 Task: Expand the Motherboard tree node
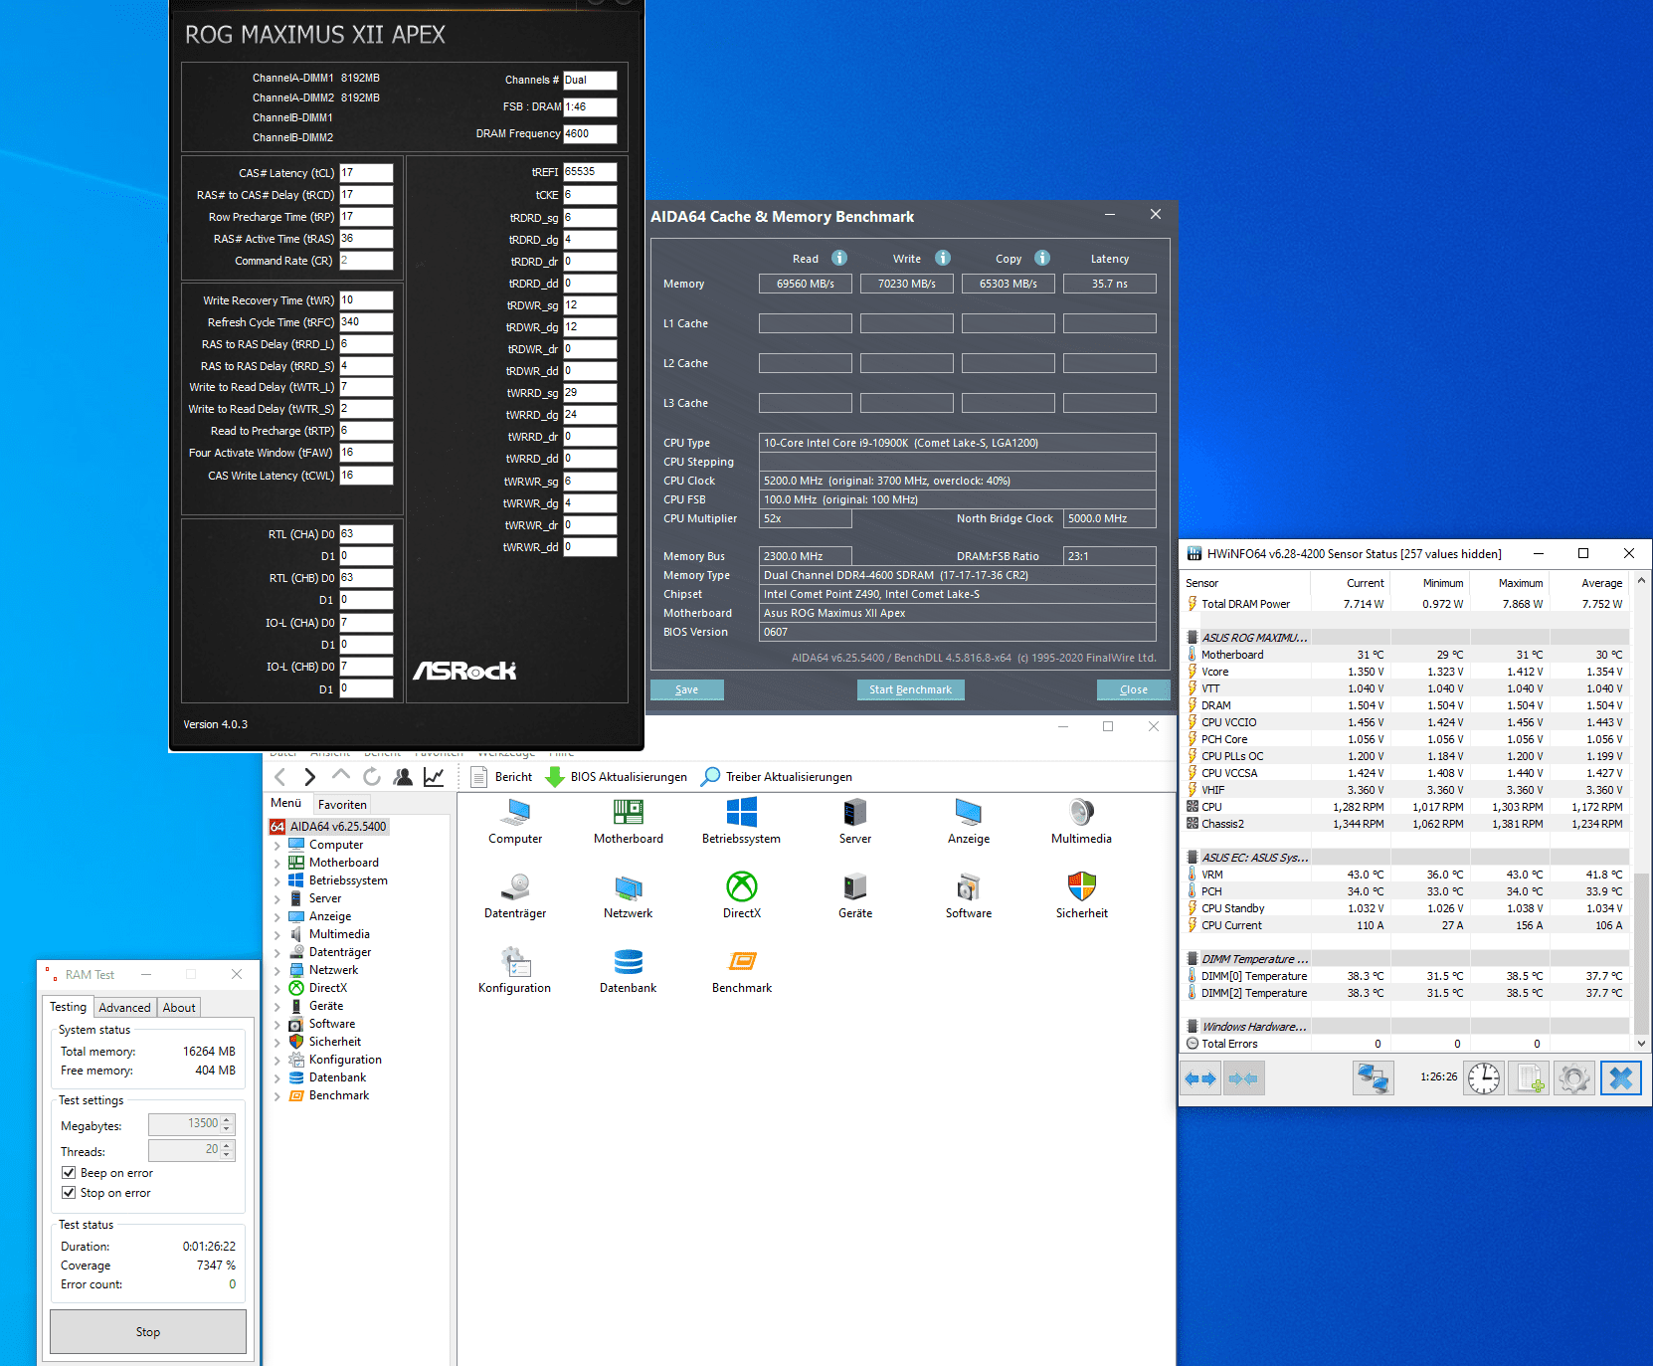277,863
